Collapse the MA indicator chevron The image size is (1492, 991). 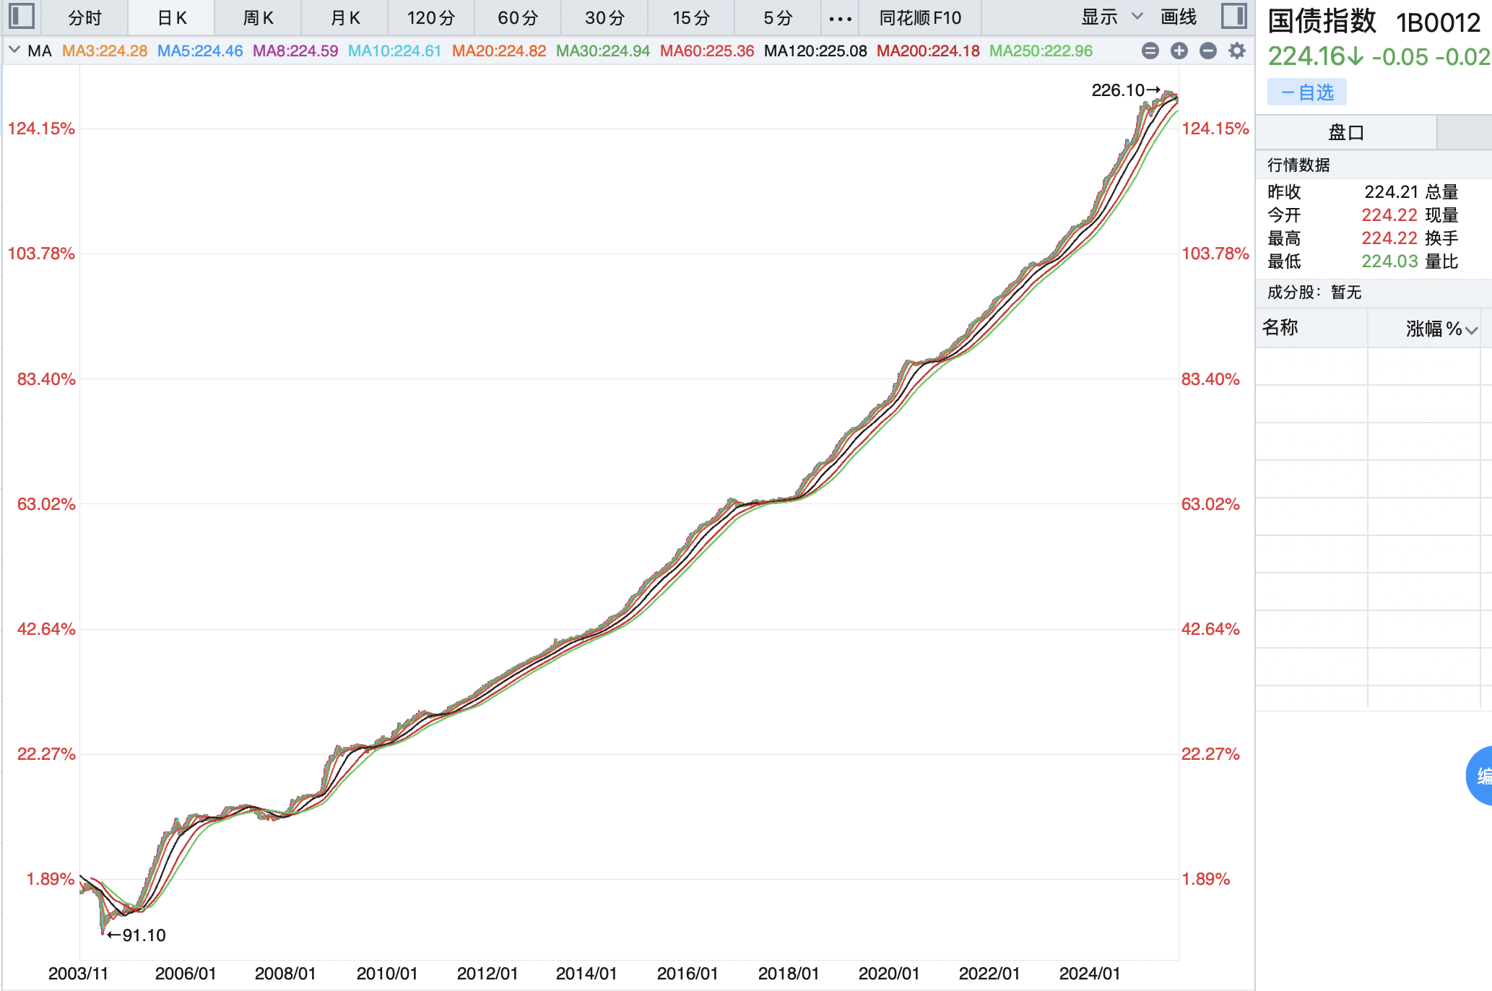click(14, 51)
